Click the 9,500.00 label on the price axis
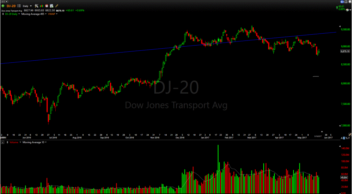 346,29
